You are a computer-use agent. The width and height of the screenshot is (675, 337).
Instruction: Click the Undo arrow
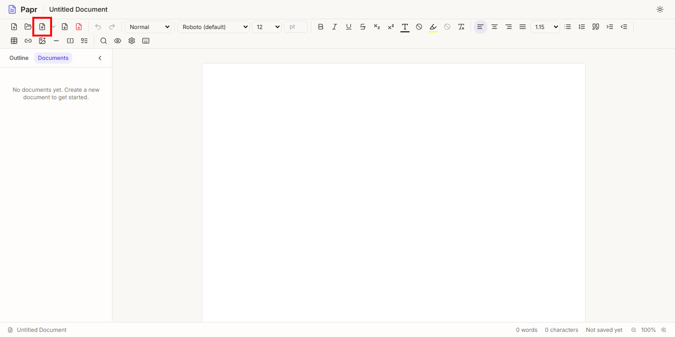(98, 27)
